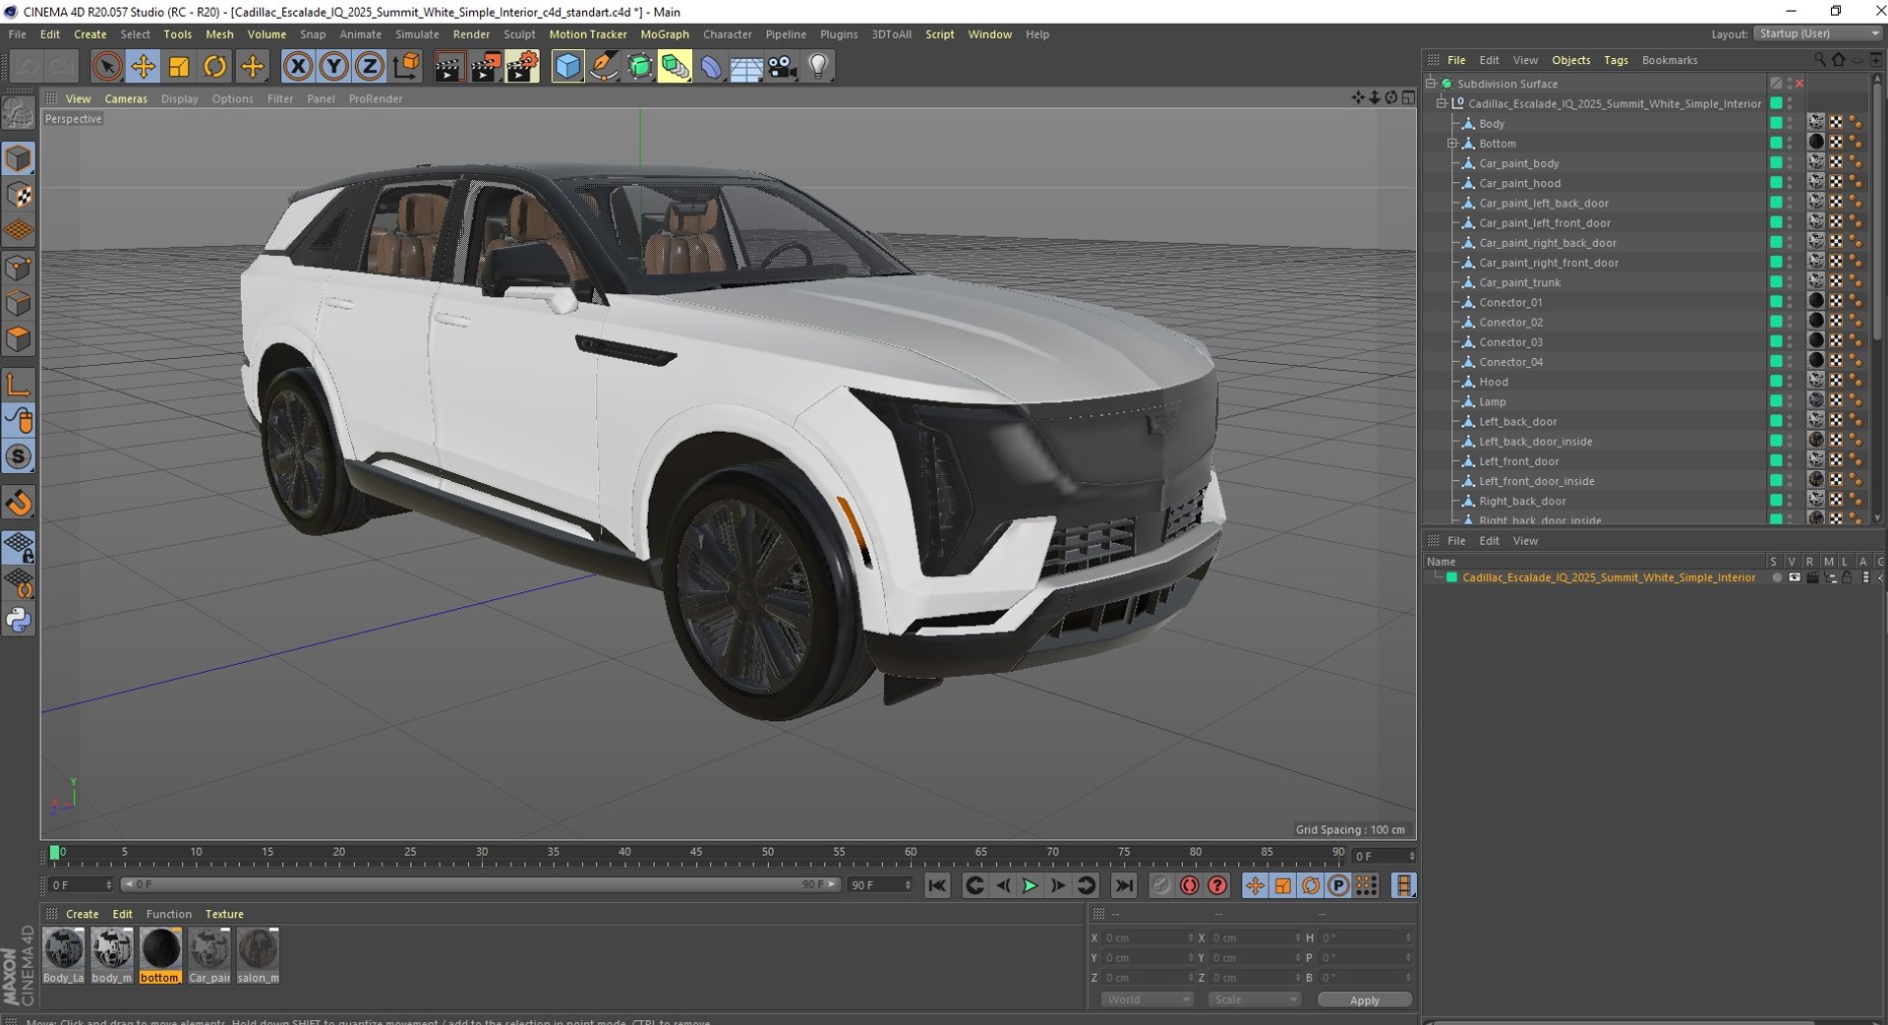Open render to picture viewer

click(x=486, y=67)
